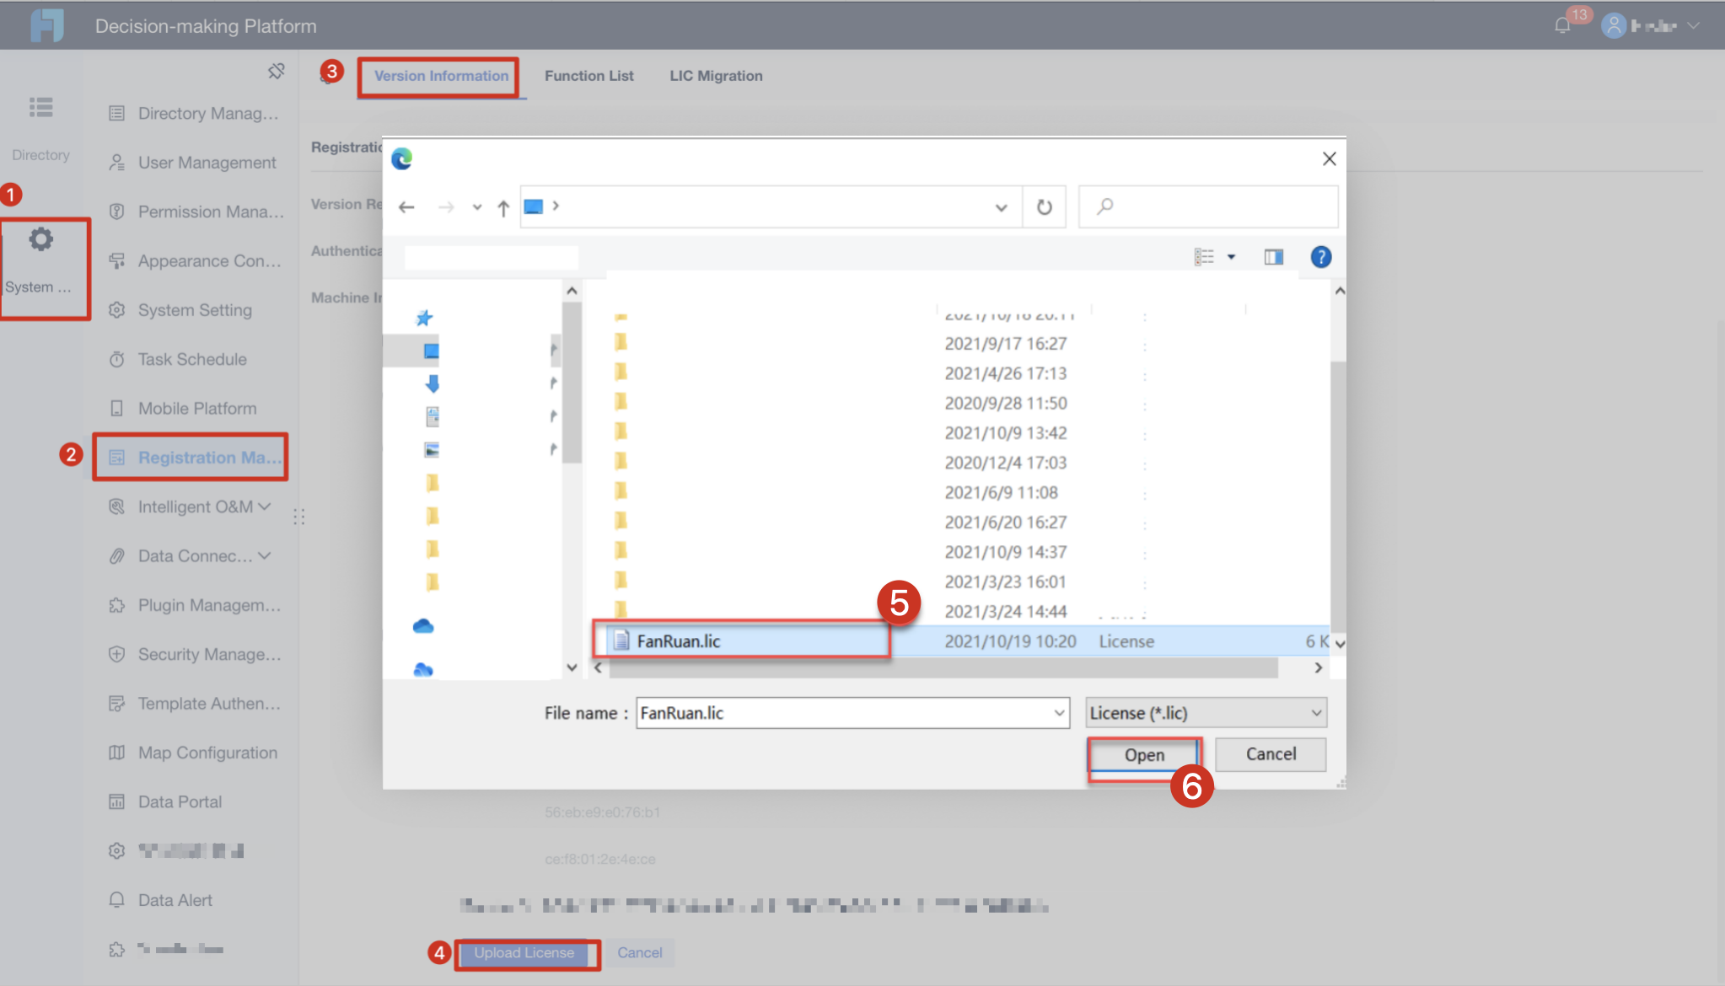1725x986 pixels.
Task: Toggle the preview pane icon
Action: point(1273,257)
